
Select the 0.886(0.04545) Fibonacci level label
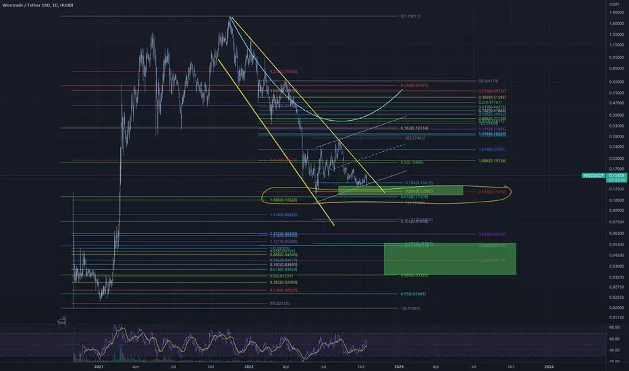point(283,255)
